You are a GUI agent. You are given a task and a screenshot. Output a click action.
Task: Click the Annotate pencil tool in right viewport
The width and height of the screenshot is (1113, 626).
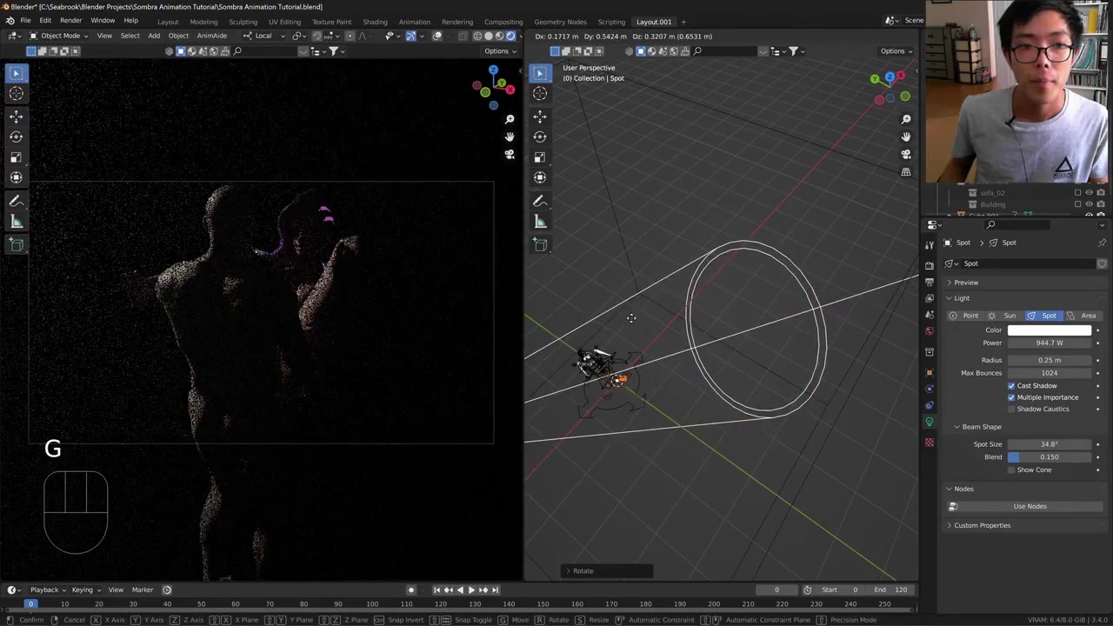[540, 201]
